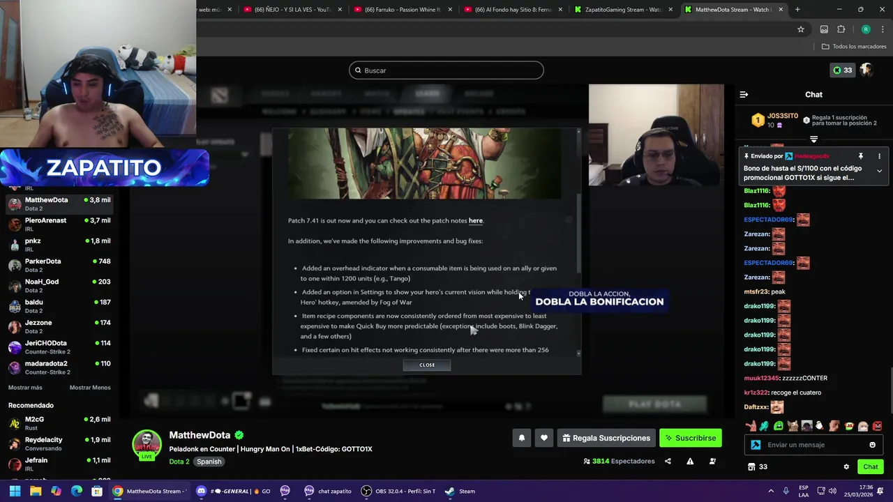The width and height of the screenshot is (893, 502).
Task: Open Steam from the taskbar
Action: [460, 491]
